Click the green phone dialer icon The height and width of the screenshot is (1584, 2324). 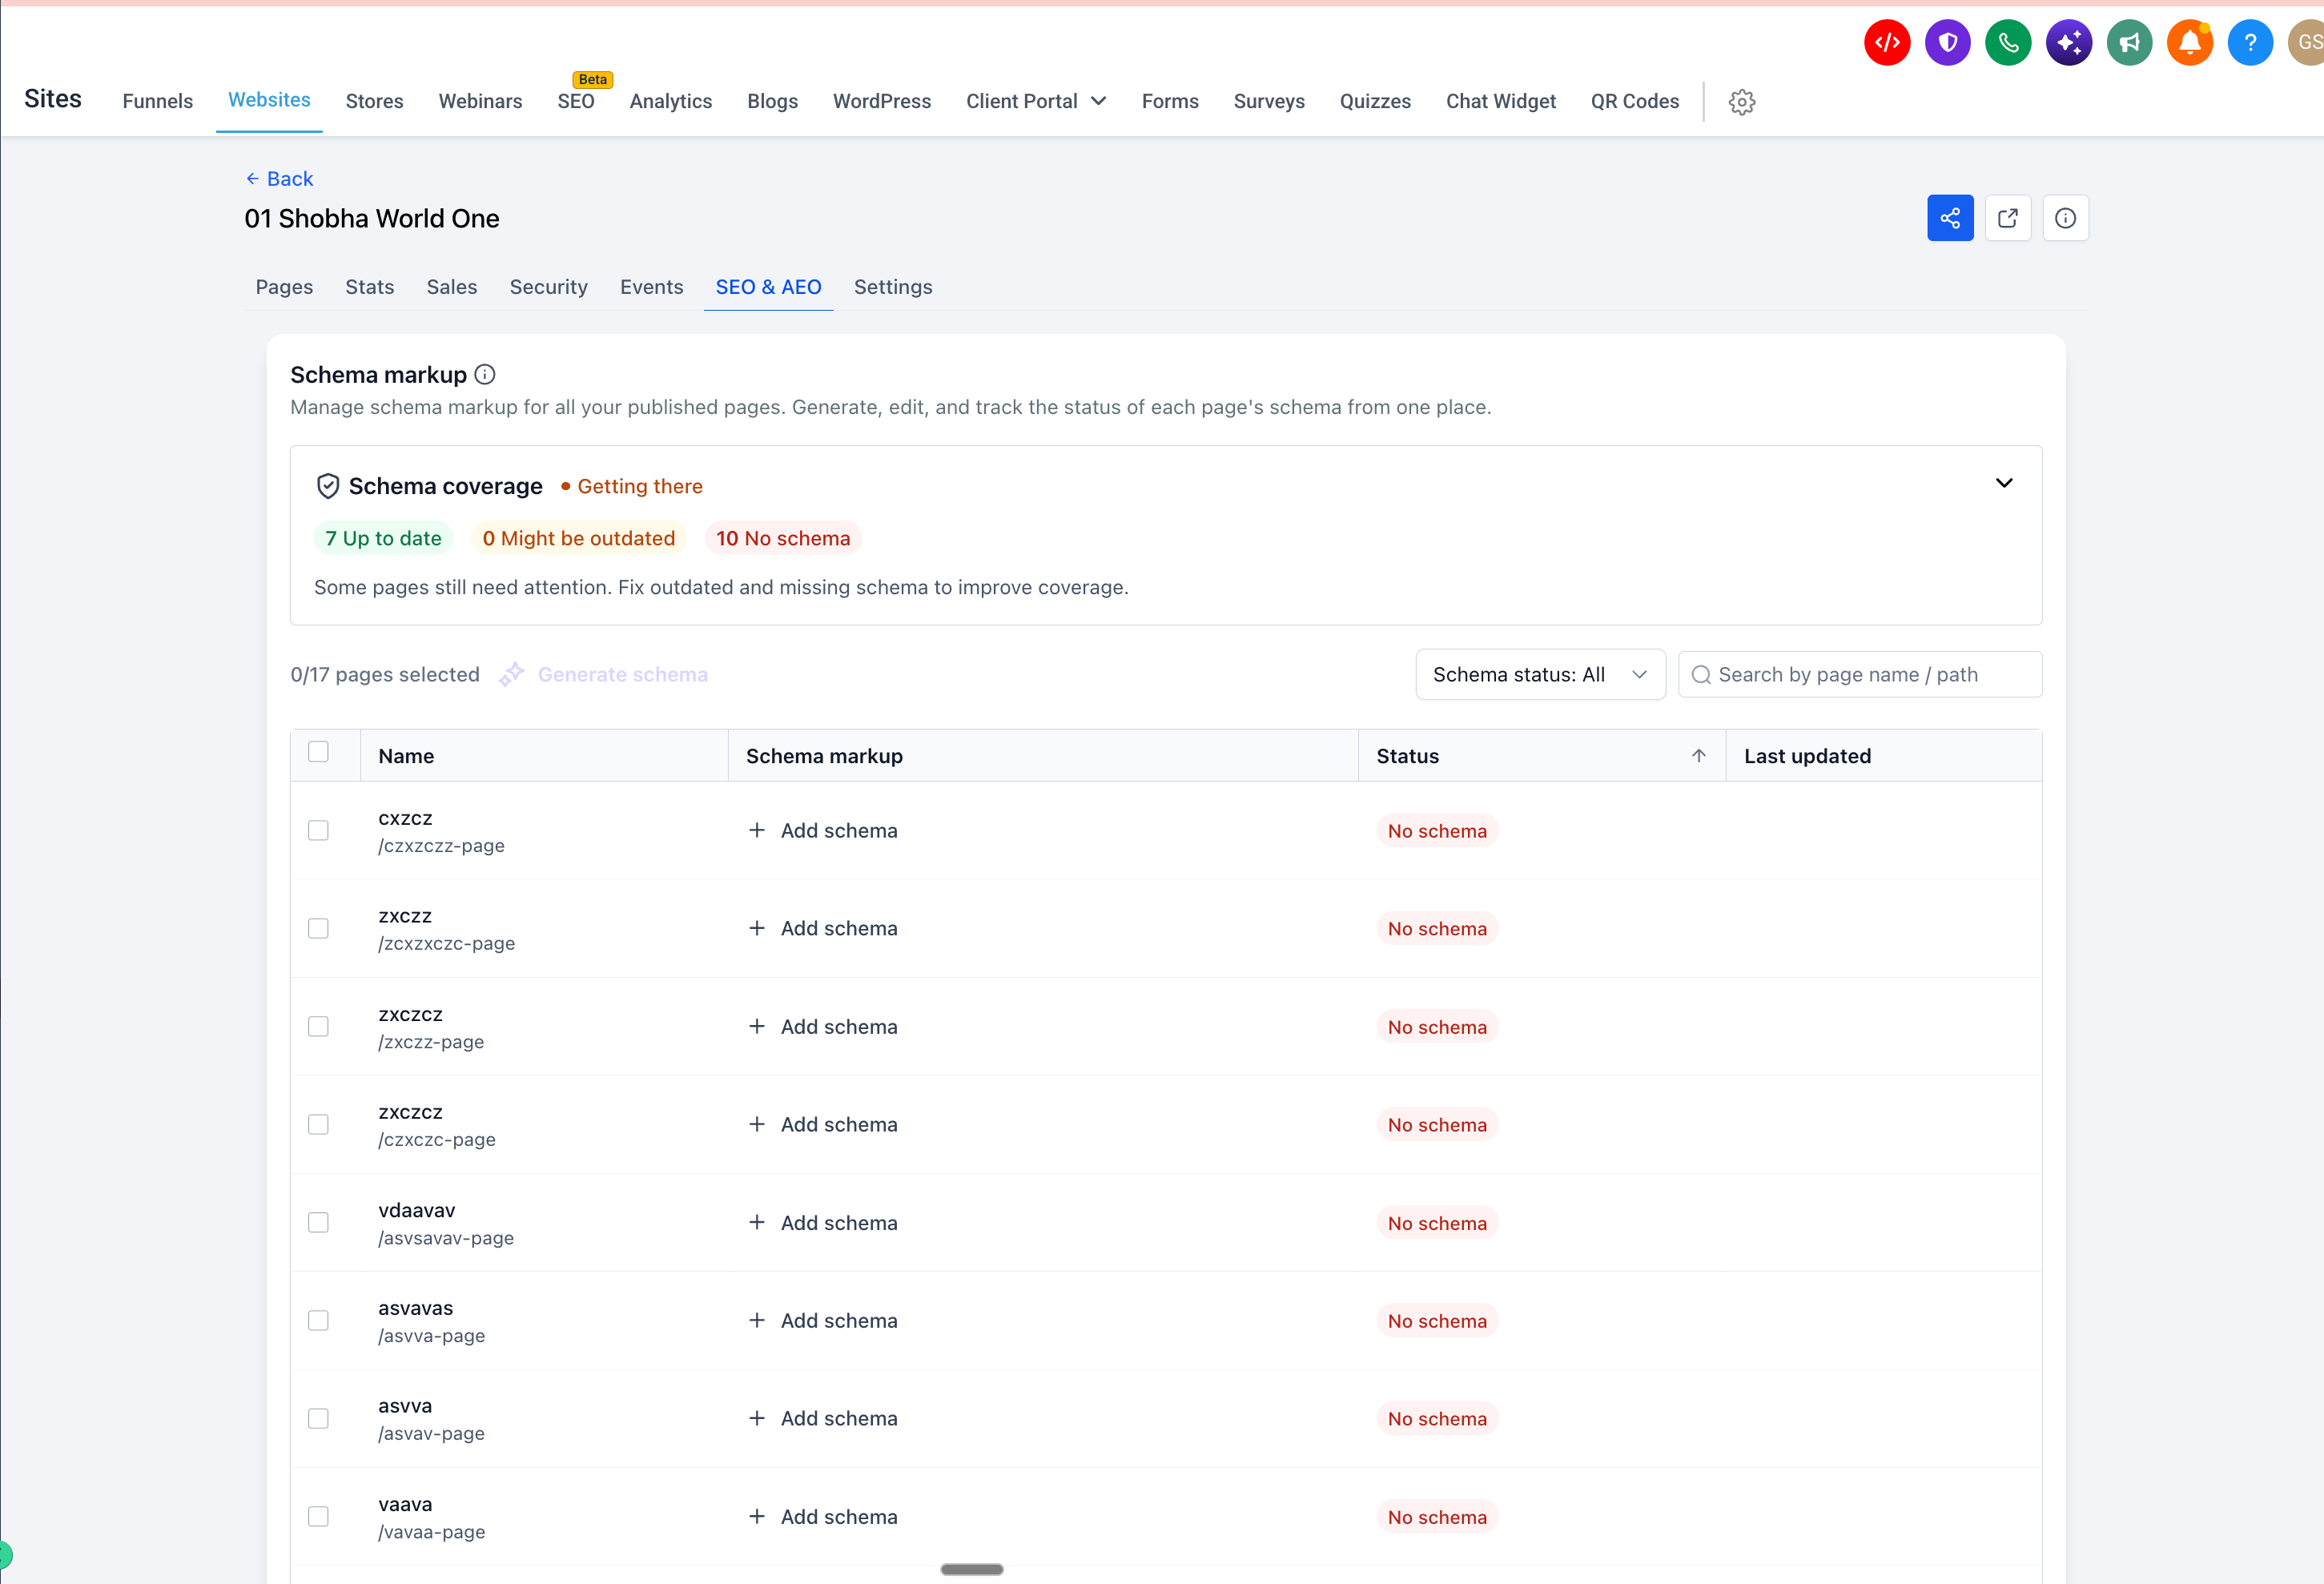click(x=2008, y=42)
